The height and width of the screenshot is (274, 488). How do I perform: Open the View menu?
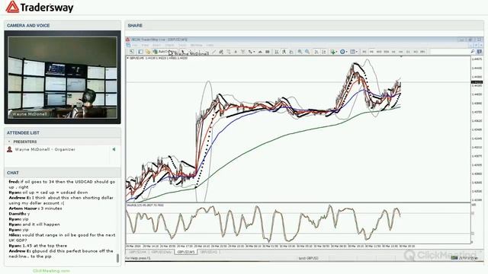(145, 46)
